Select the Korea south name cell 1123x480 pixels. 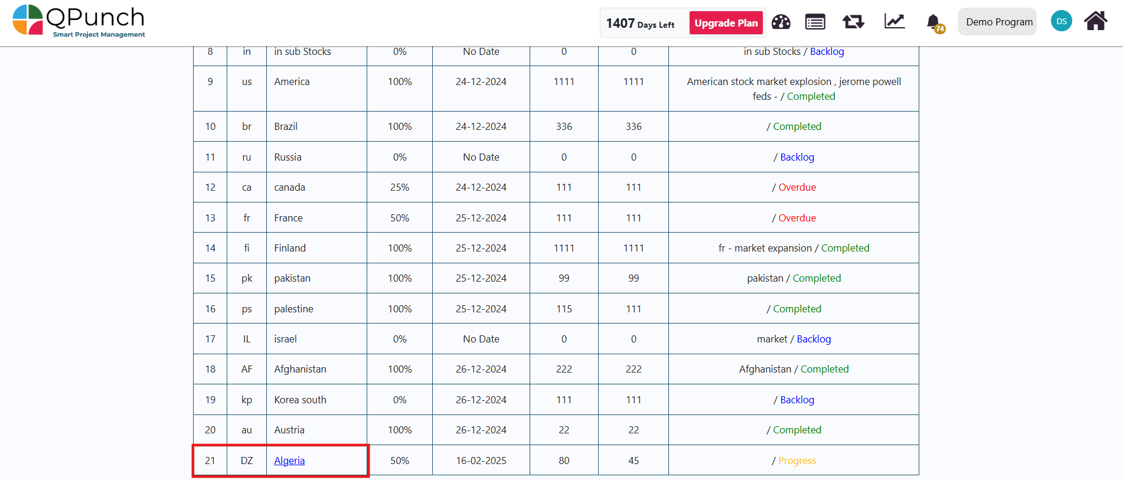coord(316,400)
